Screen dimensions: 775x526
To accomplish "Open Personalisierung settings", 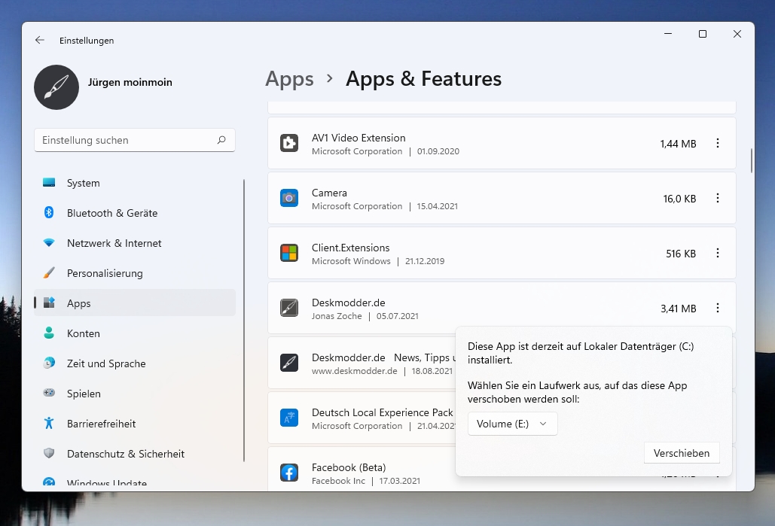I will (134, 273).
